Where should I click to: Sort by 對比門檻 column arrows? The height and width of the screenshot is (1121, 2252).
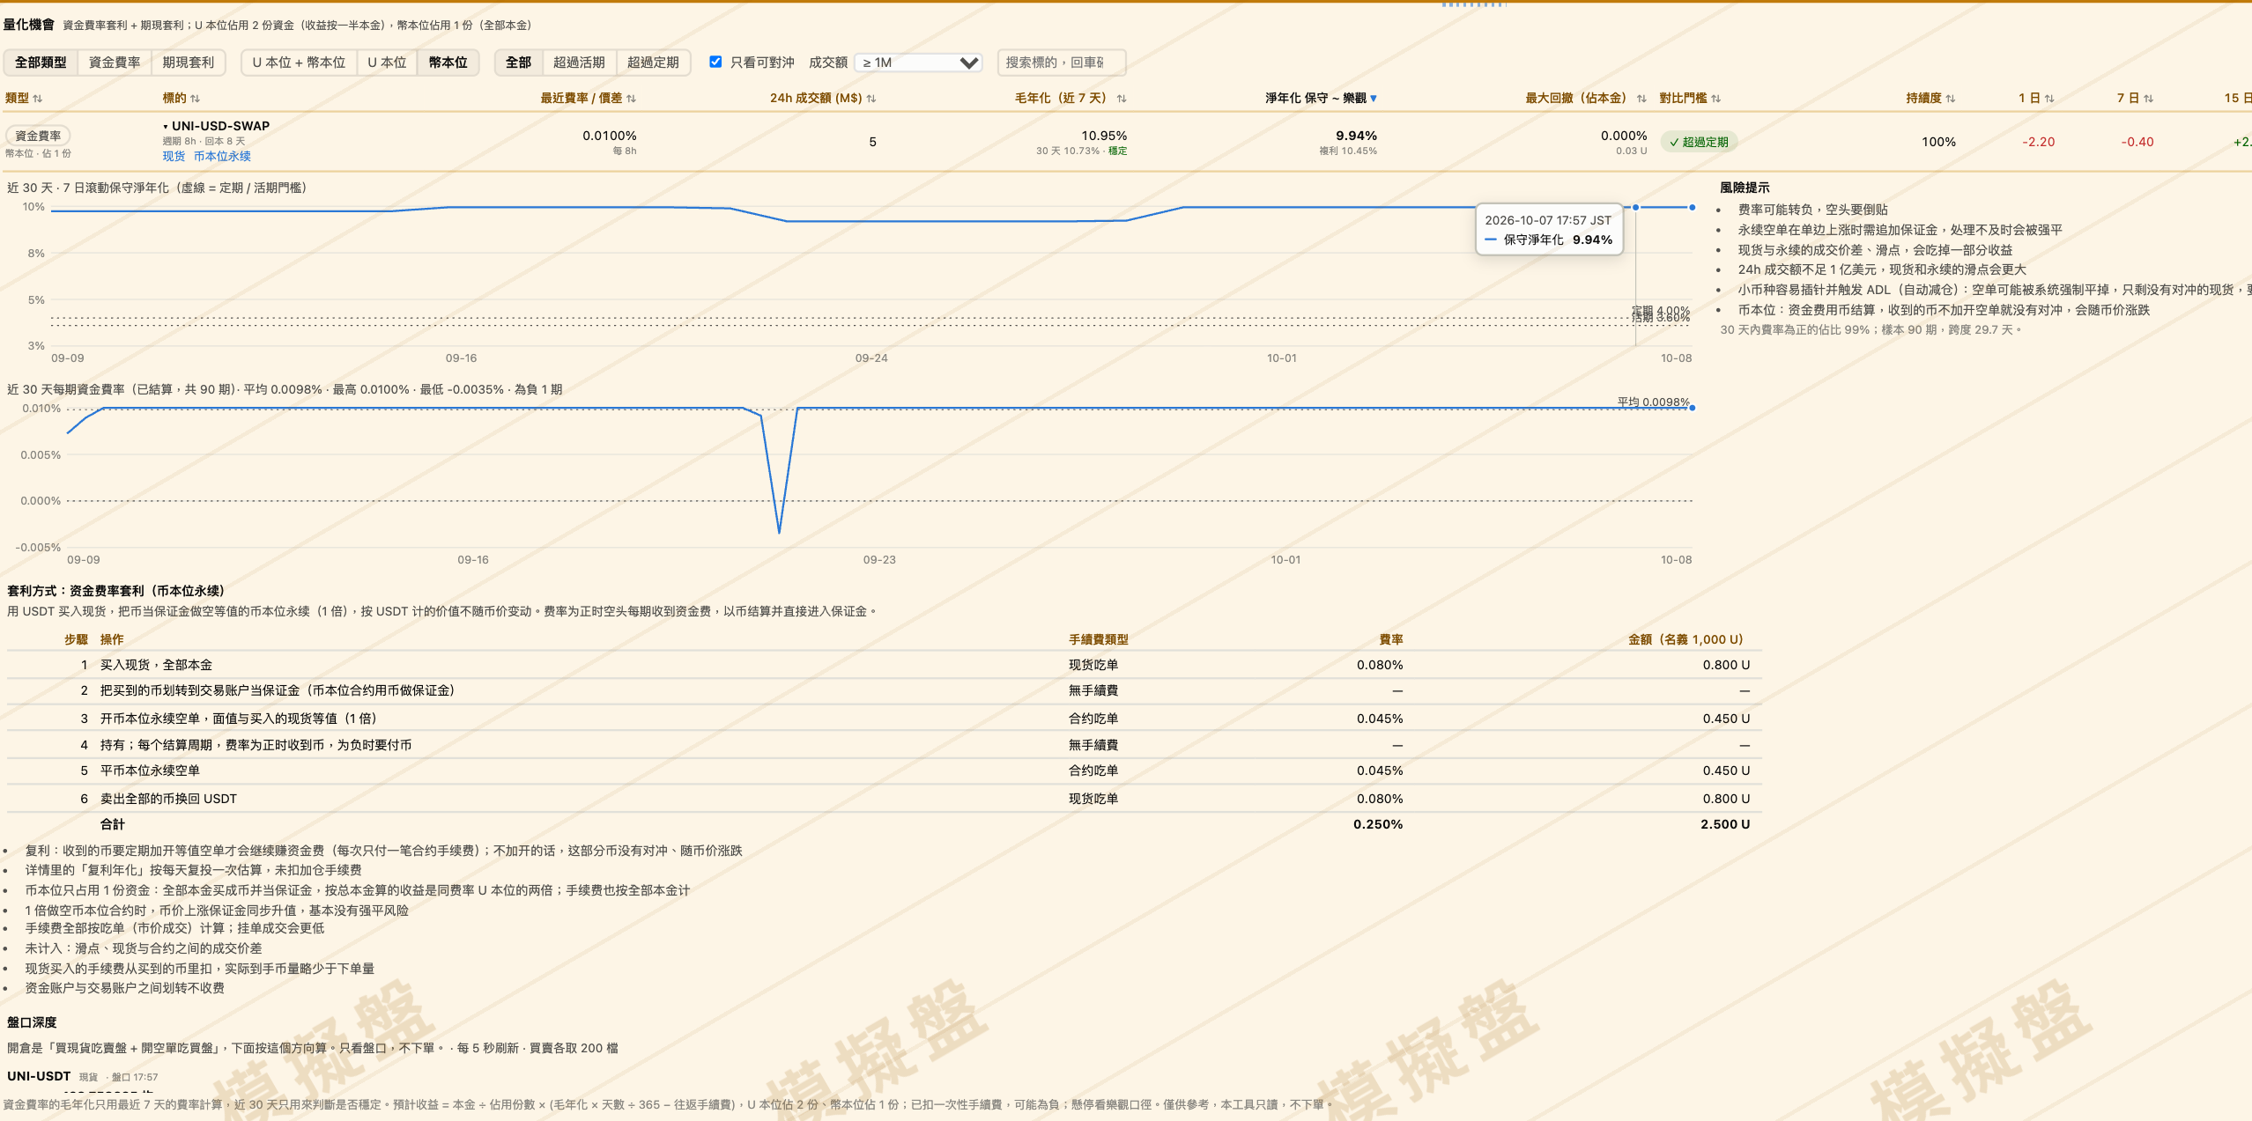[x=1716, y=99]
